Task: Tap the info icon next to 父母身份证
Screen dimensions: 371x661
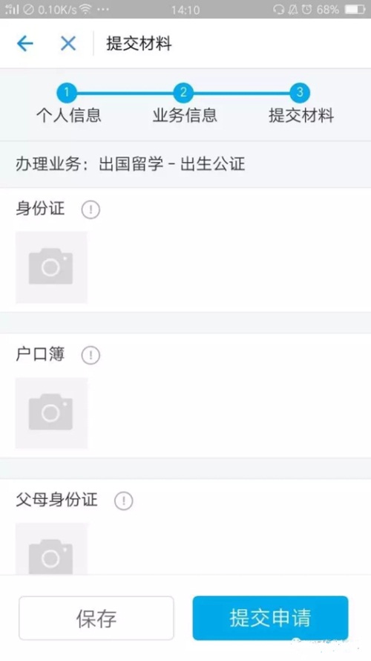Action: pos(123,501)
